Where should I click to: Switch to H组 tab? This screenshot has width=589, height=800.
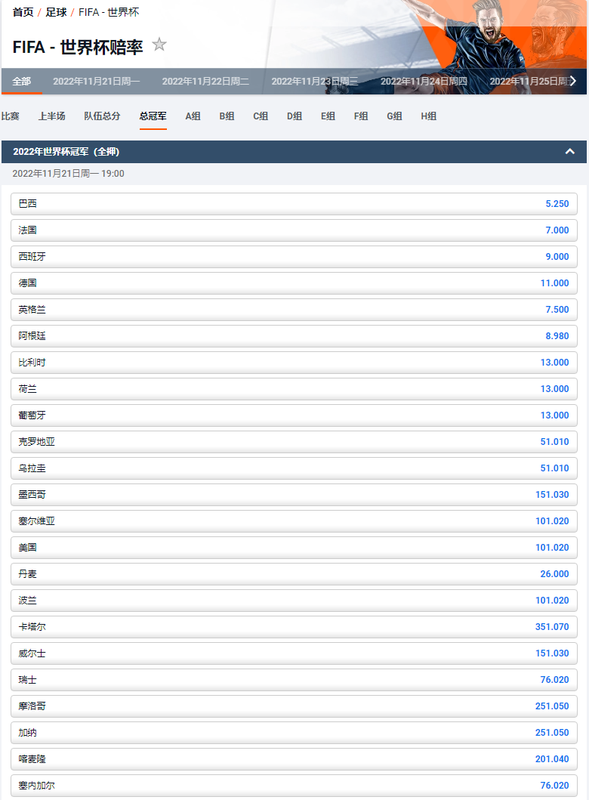pos(428,116)
